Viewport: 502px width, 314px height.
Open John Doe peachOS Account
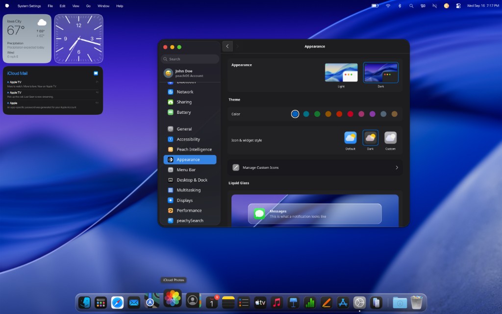(190, 74)
